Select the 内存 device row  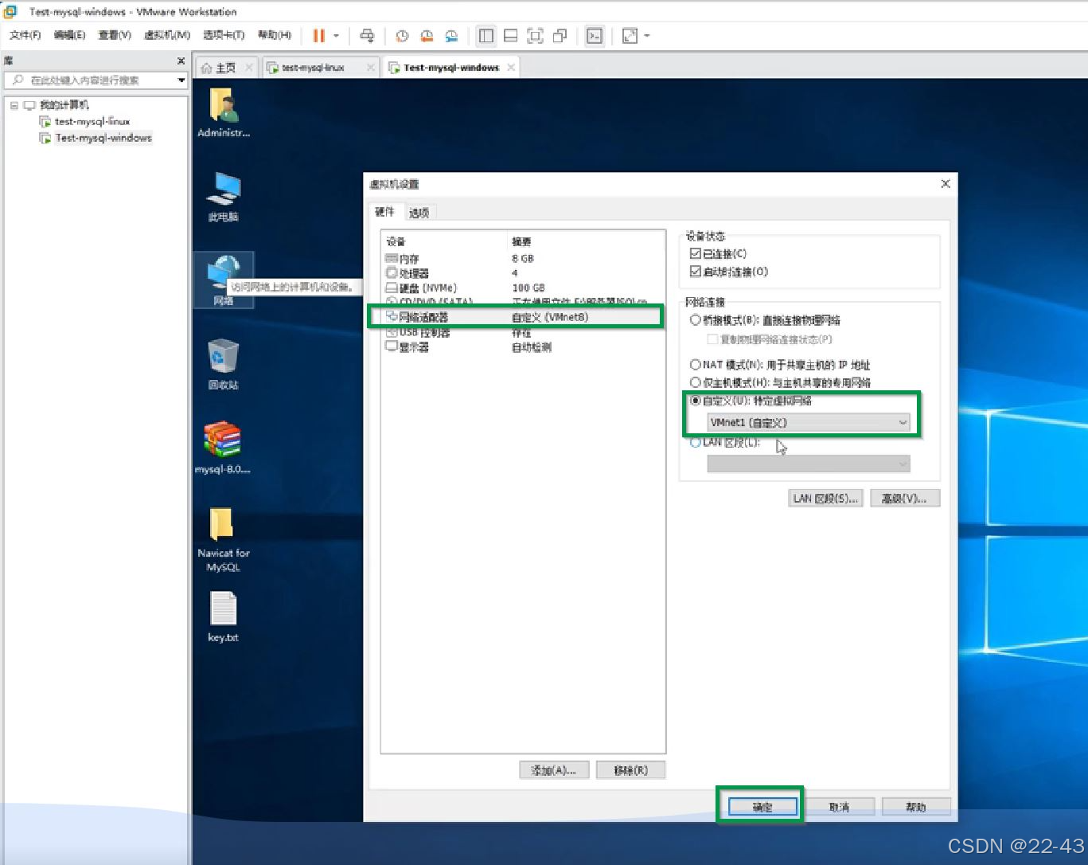coord(523,259)
